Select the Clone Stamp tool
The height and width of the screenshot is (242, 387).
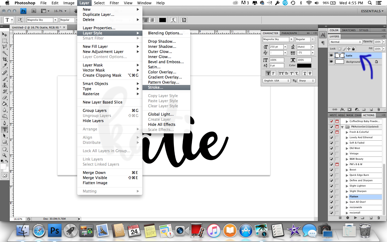pyautogui.click(x=5, y=85)
